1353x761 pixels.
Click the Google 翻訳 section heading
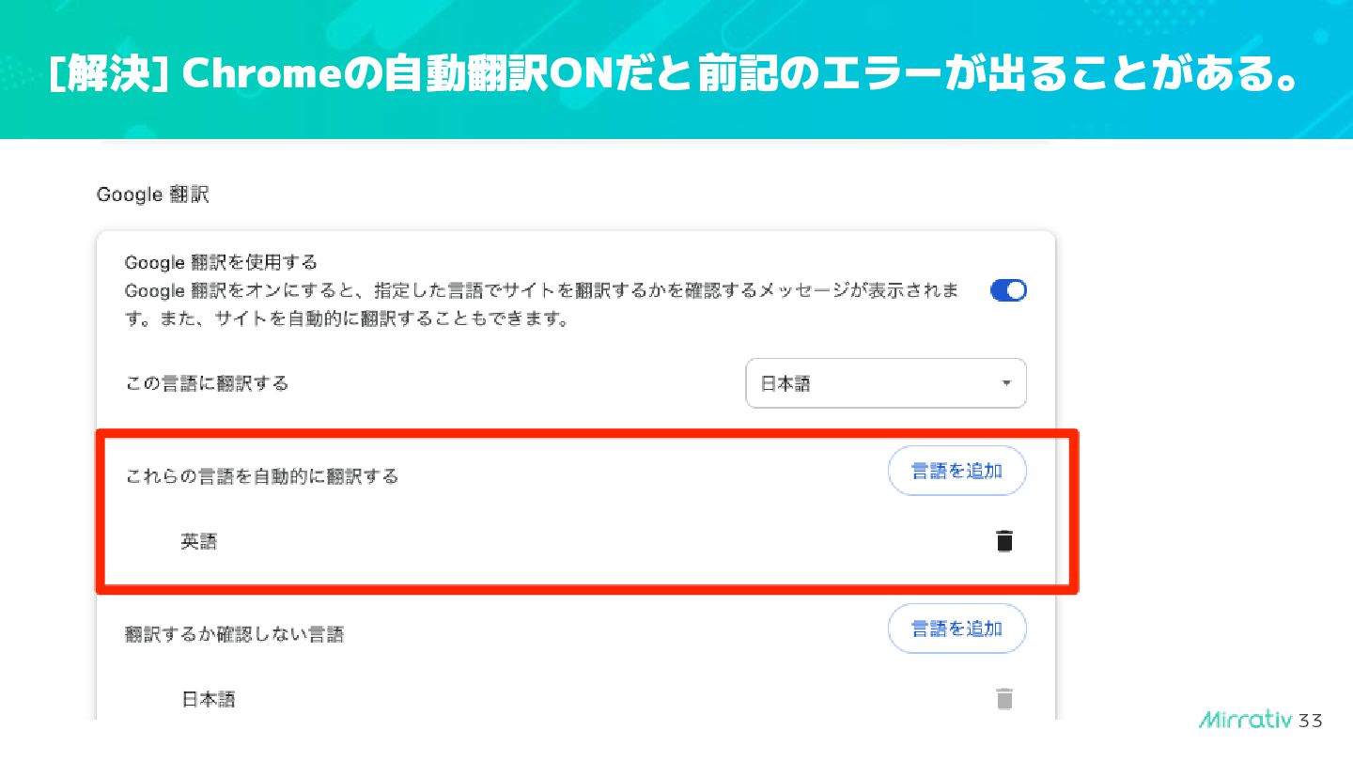point(152,195)
